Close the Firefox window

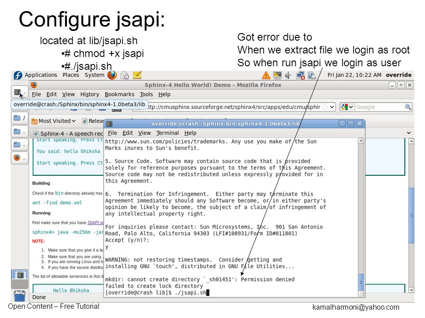[x=410, y=85]
